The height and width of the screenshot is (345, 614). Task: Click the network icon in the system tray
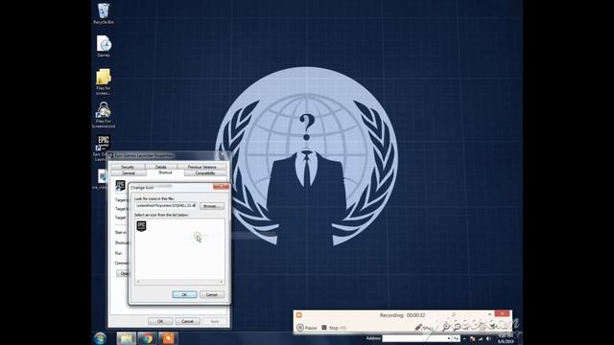[480, 338]
